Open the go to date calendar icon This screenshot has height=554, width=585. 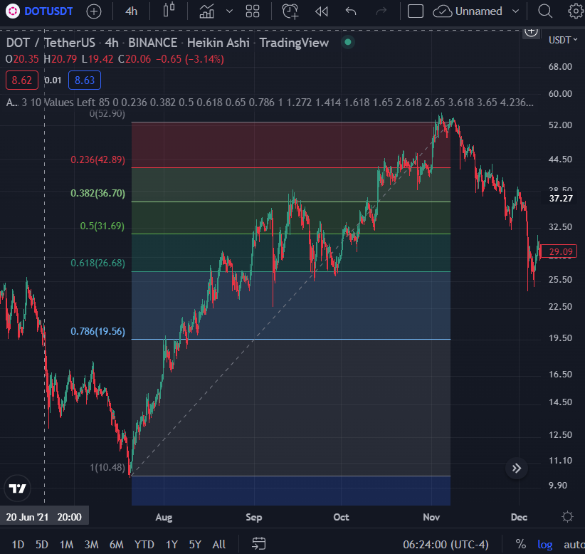[x=258, y=544]
